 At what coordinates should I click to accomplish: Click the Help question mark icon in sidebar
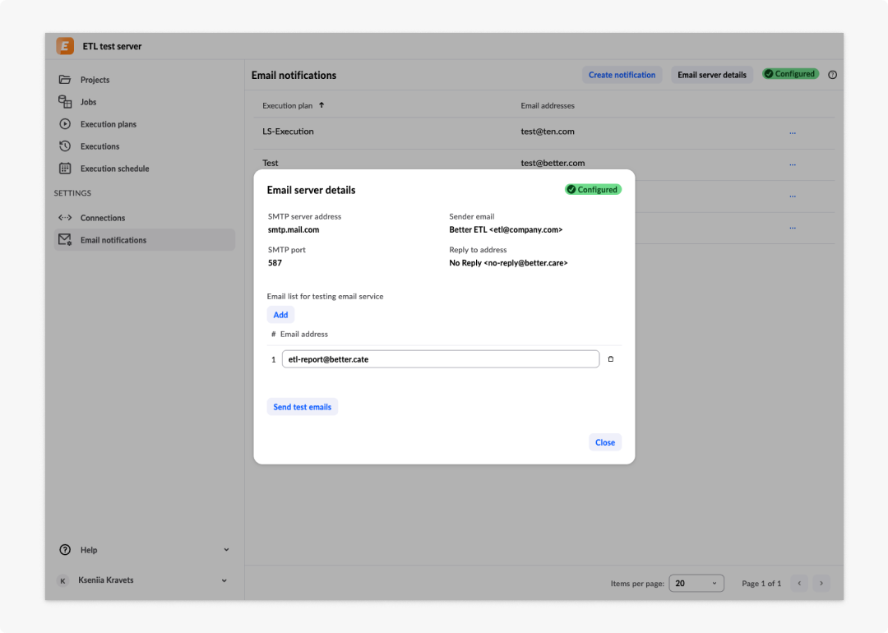click(65, 550)
